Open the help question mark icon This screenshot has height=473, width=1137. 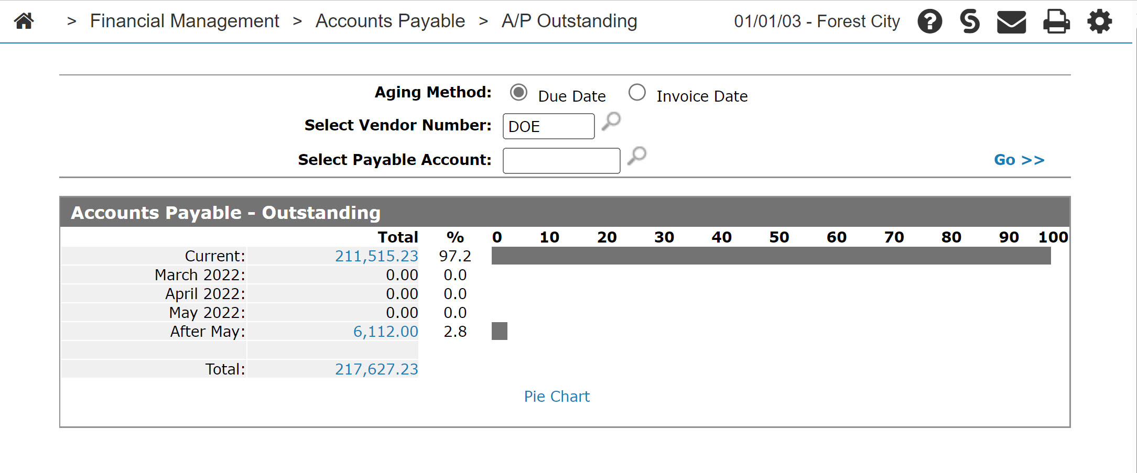click(929, 21)
